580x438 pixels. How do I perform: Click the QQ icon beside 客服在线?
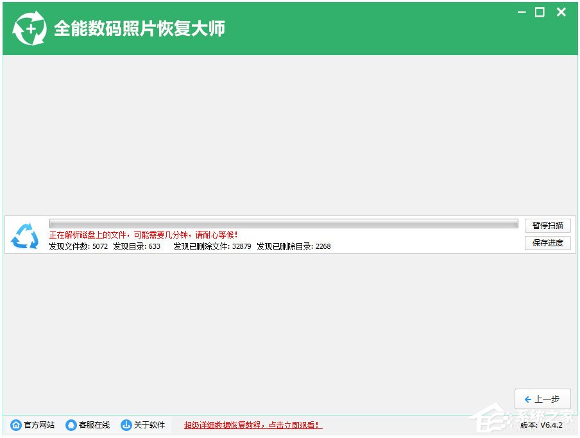click(71, 425)
